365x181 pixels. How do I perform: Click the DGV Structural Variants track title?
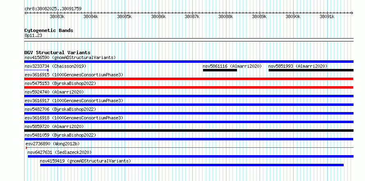pos(57,53)
